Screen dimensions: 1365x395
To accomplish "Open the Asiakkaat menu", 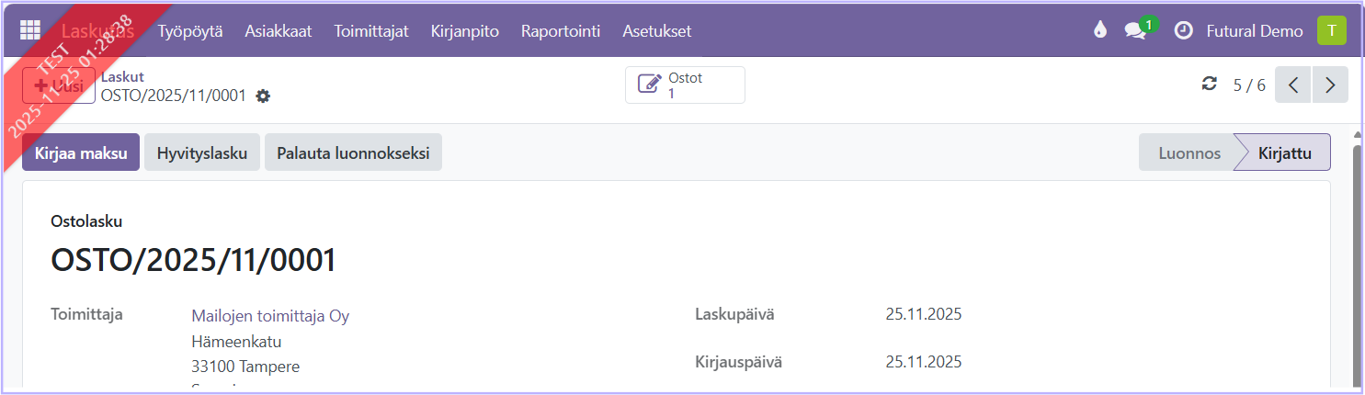I will [x=278, y=31].
